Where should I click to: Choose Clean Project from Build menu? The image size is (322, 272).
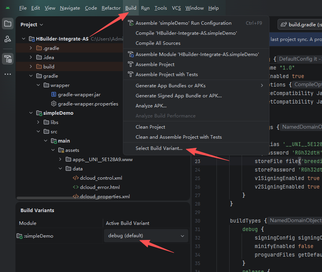196,127
